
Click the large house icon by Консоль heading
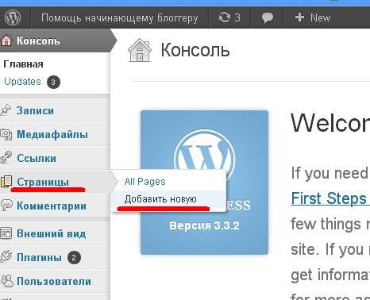pos(140,50)
